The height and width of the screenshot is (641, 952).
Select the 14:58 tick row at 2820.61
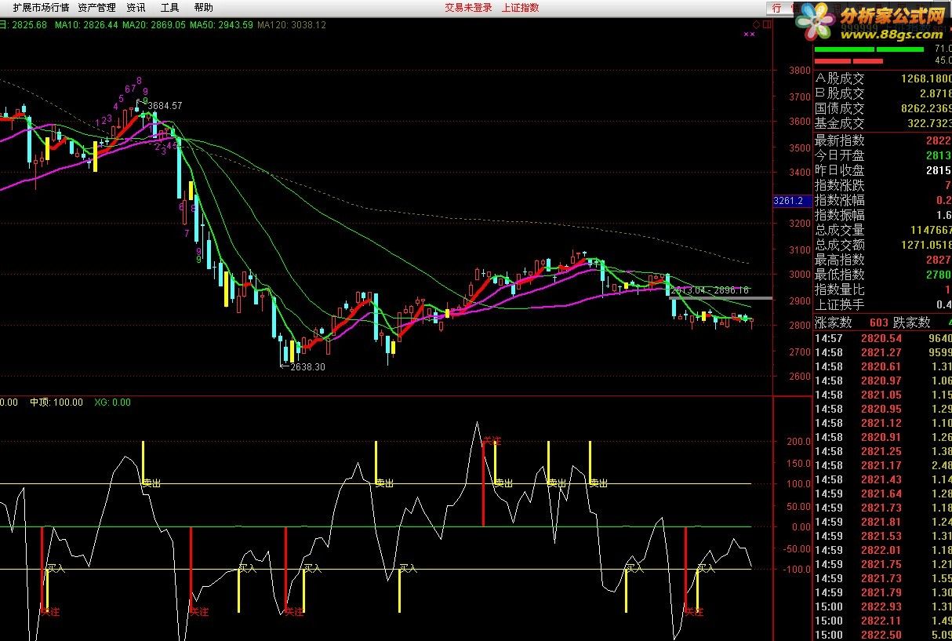pyautogui.click(x=882, y=366)
